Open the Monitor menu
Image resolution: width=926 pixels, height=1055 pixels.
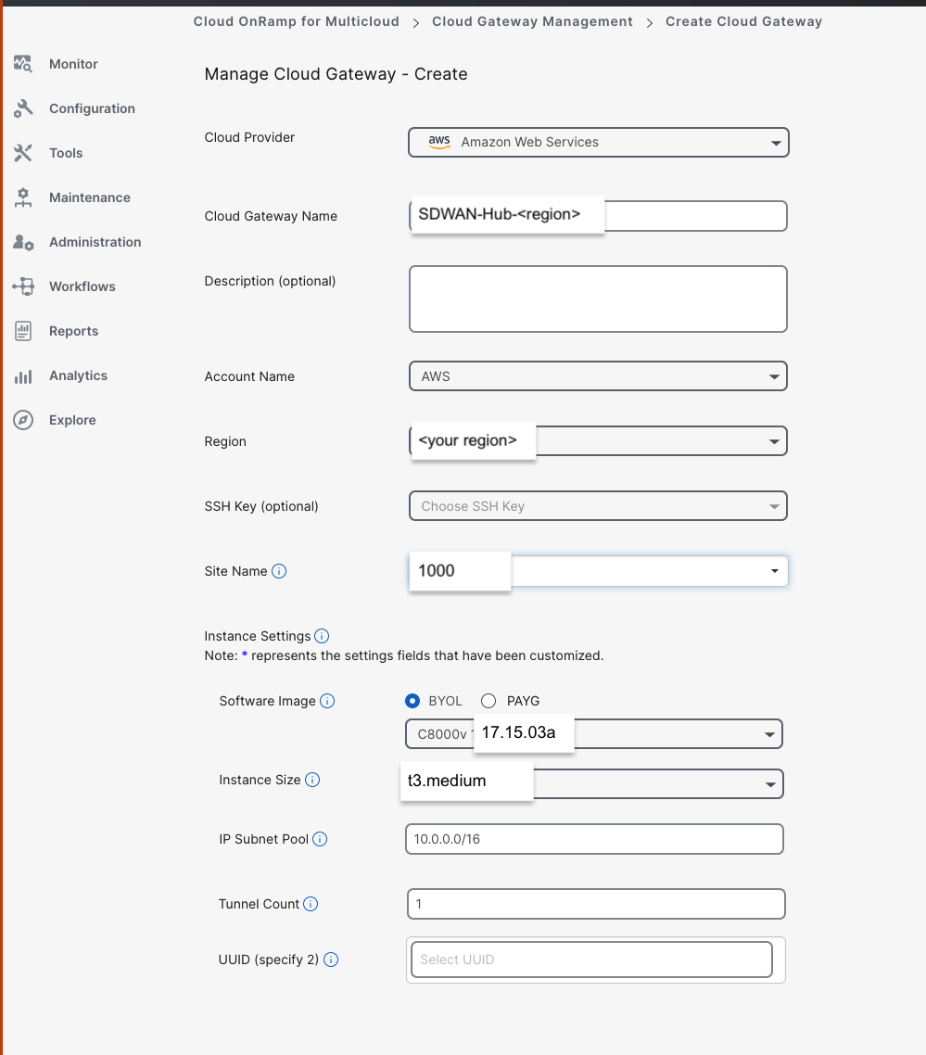[73, 64]
